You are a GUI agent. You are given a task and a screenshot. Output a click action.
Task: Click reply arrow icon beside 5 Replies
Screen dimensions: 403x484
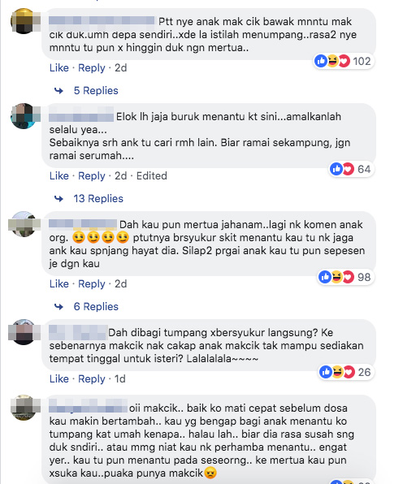[x=58, y=91]
